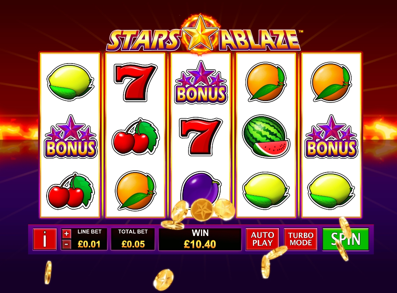Select the Bonus symbol on reel three
This screenshot has height=293, width=397.
tap(201, 83)
